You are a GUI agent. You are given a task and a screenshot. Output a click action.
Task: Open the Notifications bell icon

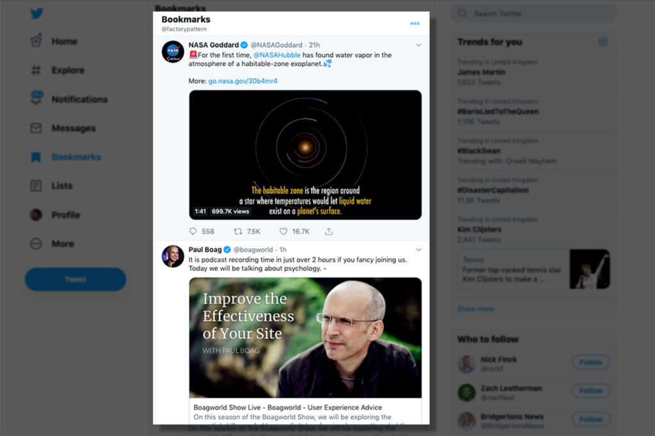point(36,98)
